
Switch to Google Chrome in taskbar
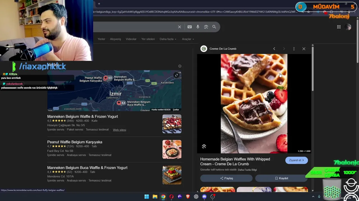163,197
